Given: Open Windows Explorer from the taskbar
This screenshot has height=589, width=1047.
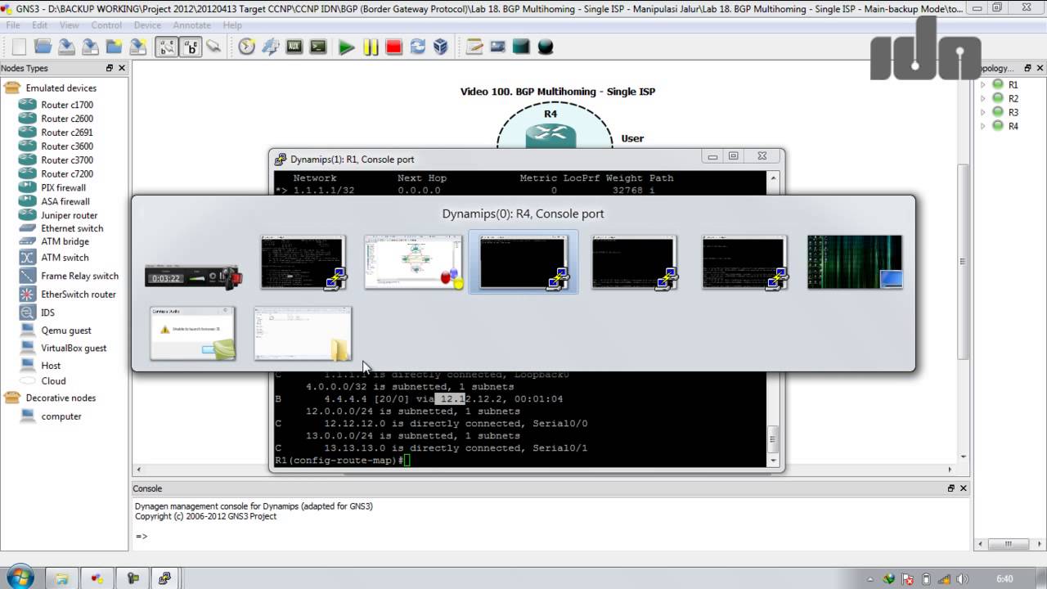Looking at the screenshot, I should 61,578.
